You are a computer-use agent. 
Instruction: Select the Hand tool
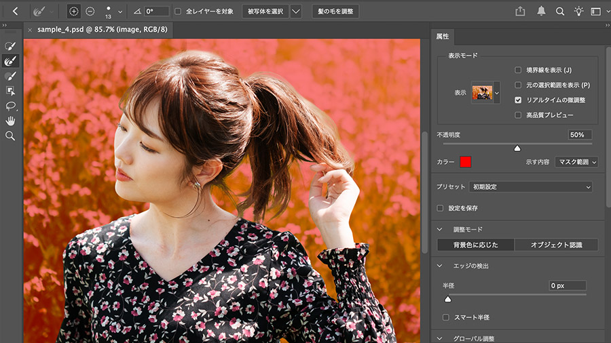coord(10,121)
